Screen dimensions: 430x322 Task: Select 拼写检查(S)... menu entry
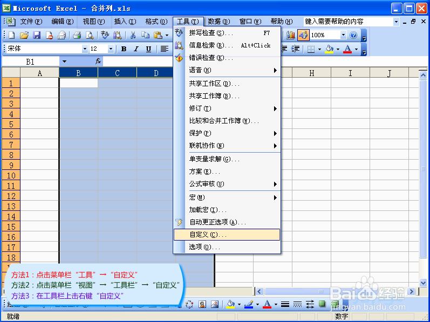[227, 33]
